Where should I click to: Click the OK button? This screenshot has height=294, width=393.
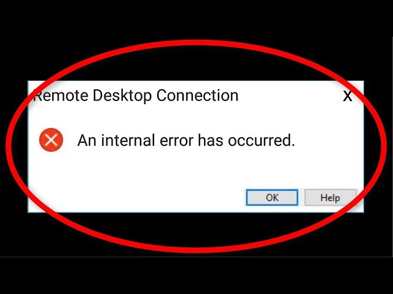pyautogui.click(x=272, y=197)
